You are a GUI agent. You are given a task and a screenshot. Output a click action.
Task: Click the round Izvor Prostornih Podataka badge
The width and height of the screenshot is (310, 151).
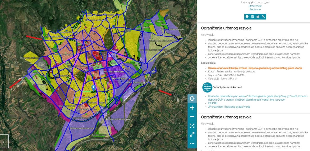coord(207,87)
